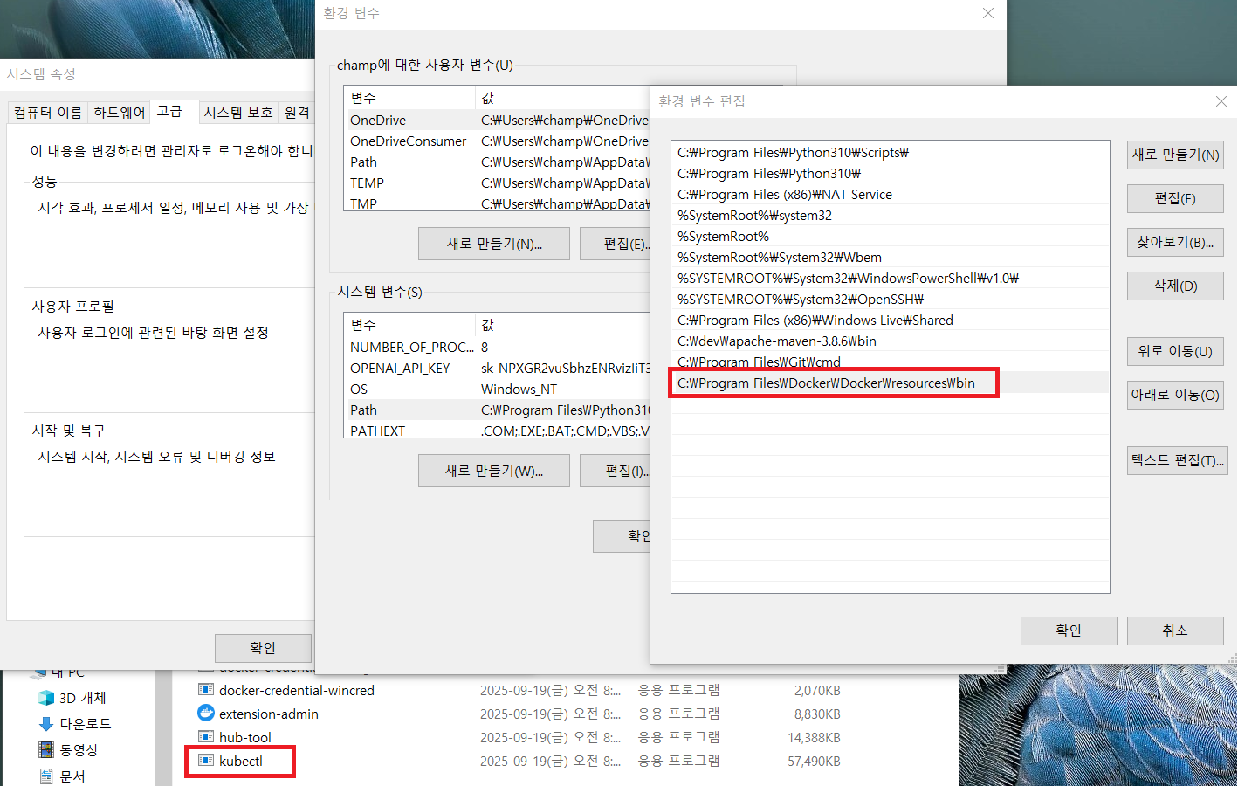Click user variables 편집(E) button

pos(616,244)
